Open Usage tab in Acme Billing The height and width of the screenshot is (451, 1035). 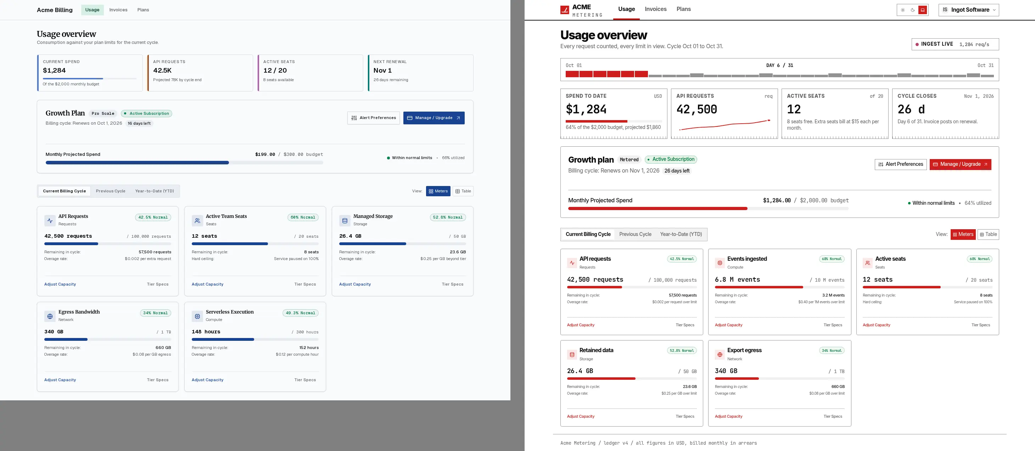[x=92, y=10]
